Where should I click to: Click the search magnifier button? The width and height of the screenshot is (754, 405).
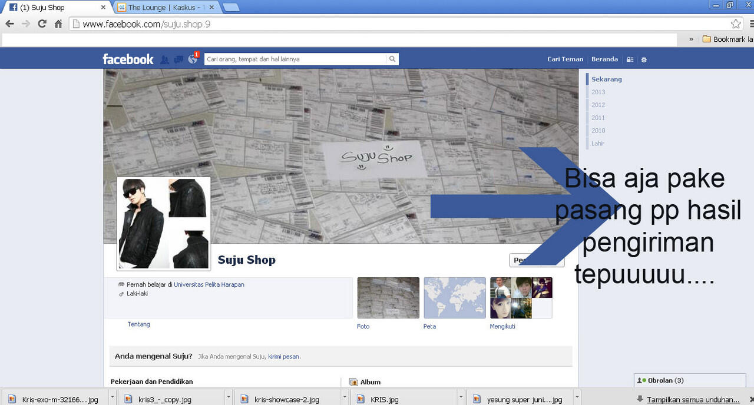tap(392, 59)
